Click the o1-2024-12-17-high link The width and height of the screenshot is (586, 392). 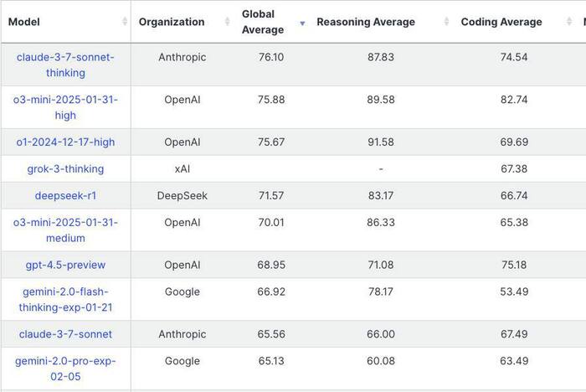coord(65,142)
